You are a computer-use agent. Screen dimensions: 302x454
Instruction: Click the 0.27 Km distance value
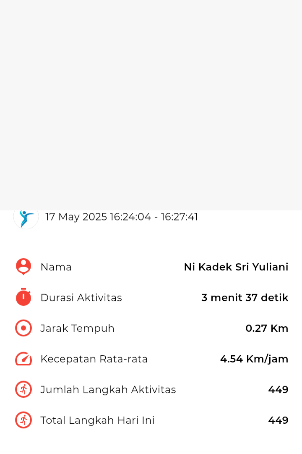pyautogui.click(x=267, y=328)
